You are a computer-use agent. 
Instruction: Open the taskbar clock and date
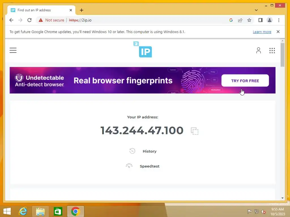pyautogui.click(x=278, y=211)
